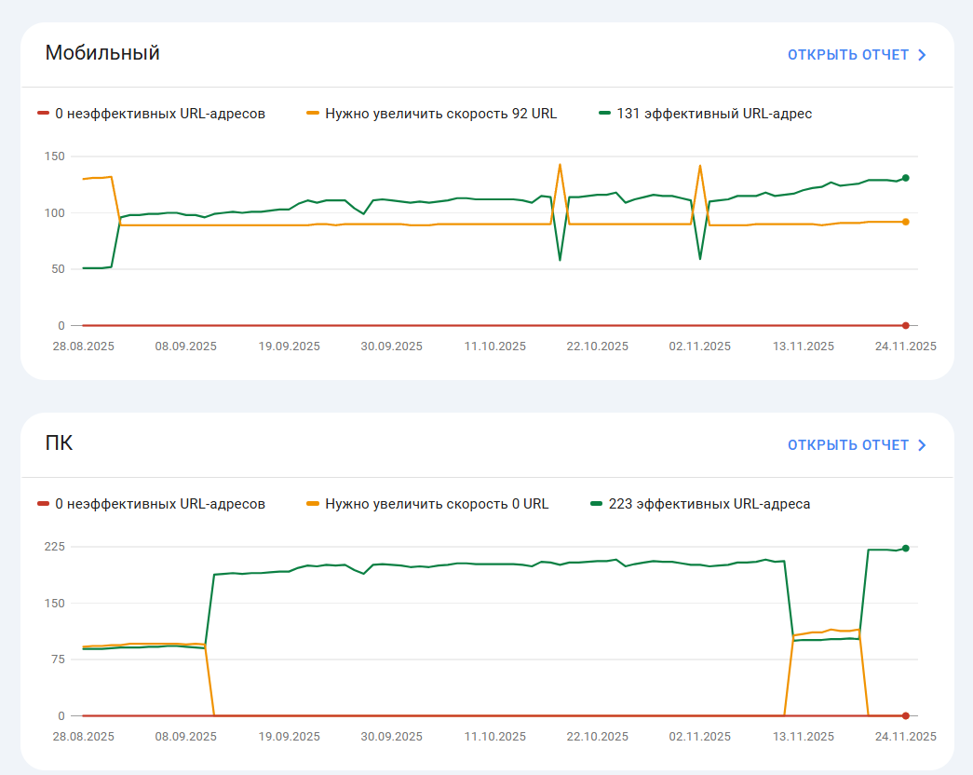Click the orange legend swatch in ПК card

(313, 504)
